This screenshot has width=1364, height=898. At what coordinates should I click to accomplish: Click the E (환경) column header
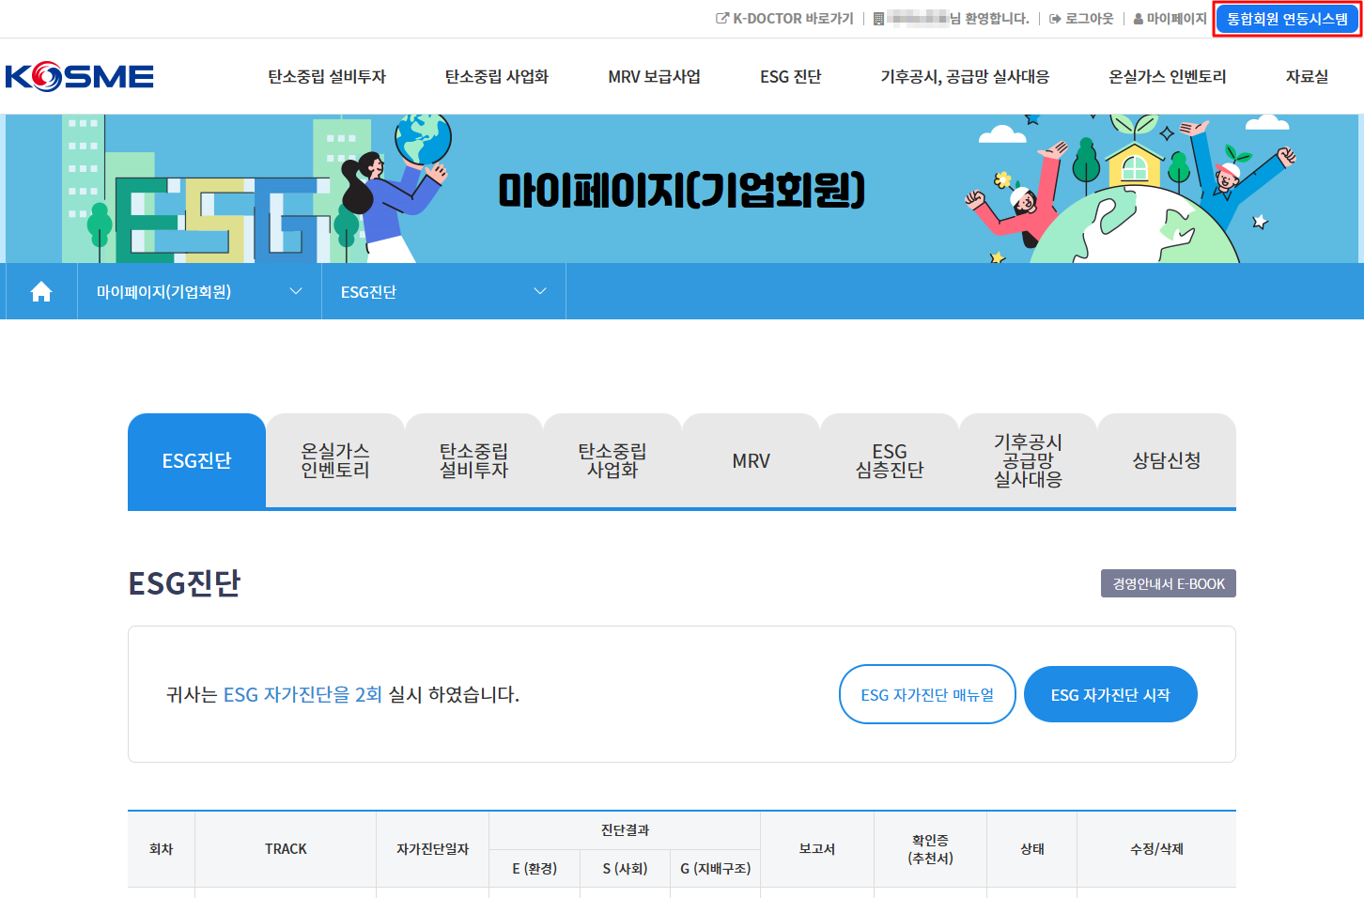click(x=535, y=869)
